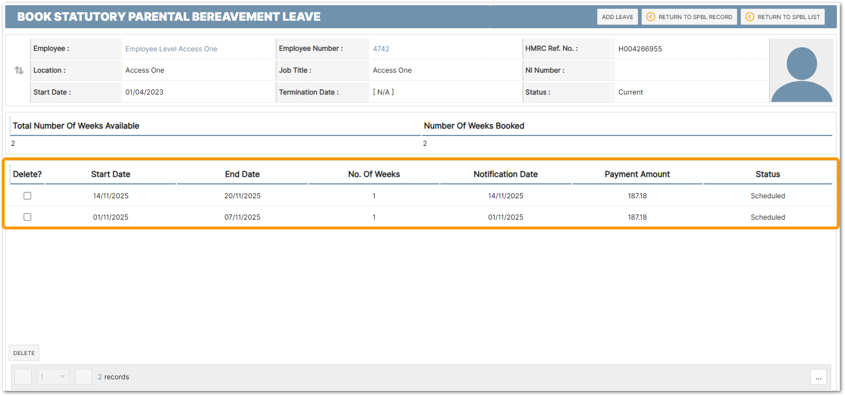Sort table by End Date column header
Viewport: 845px width, 396px height.
click(242, 174)
